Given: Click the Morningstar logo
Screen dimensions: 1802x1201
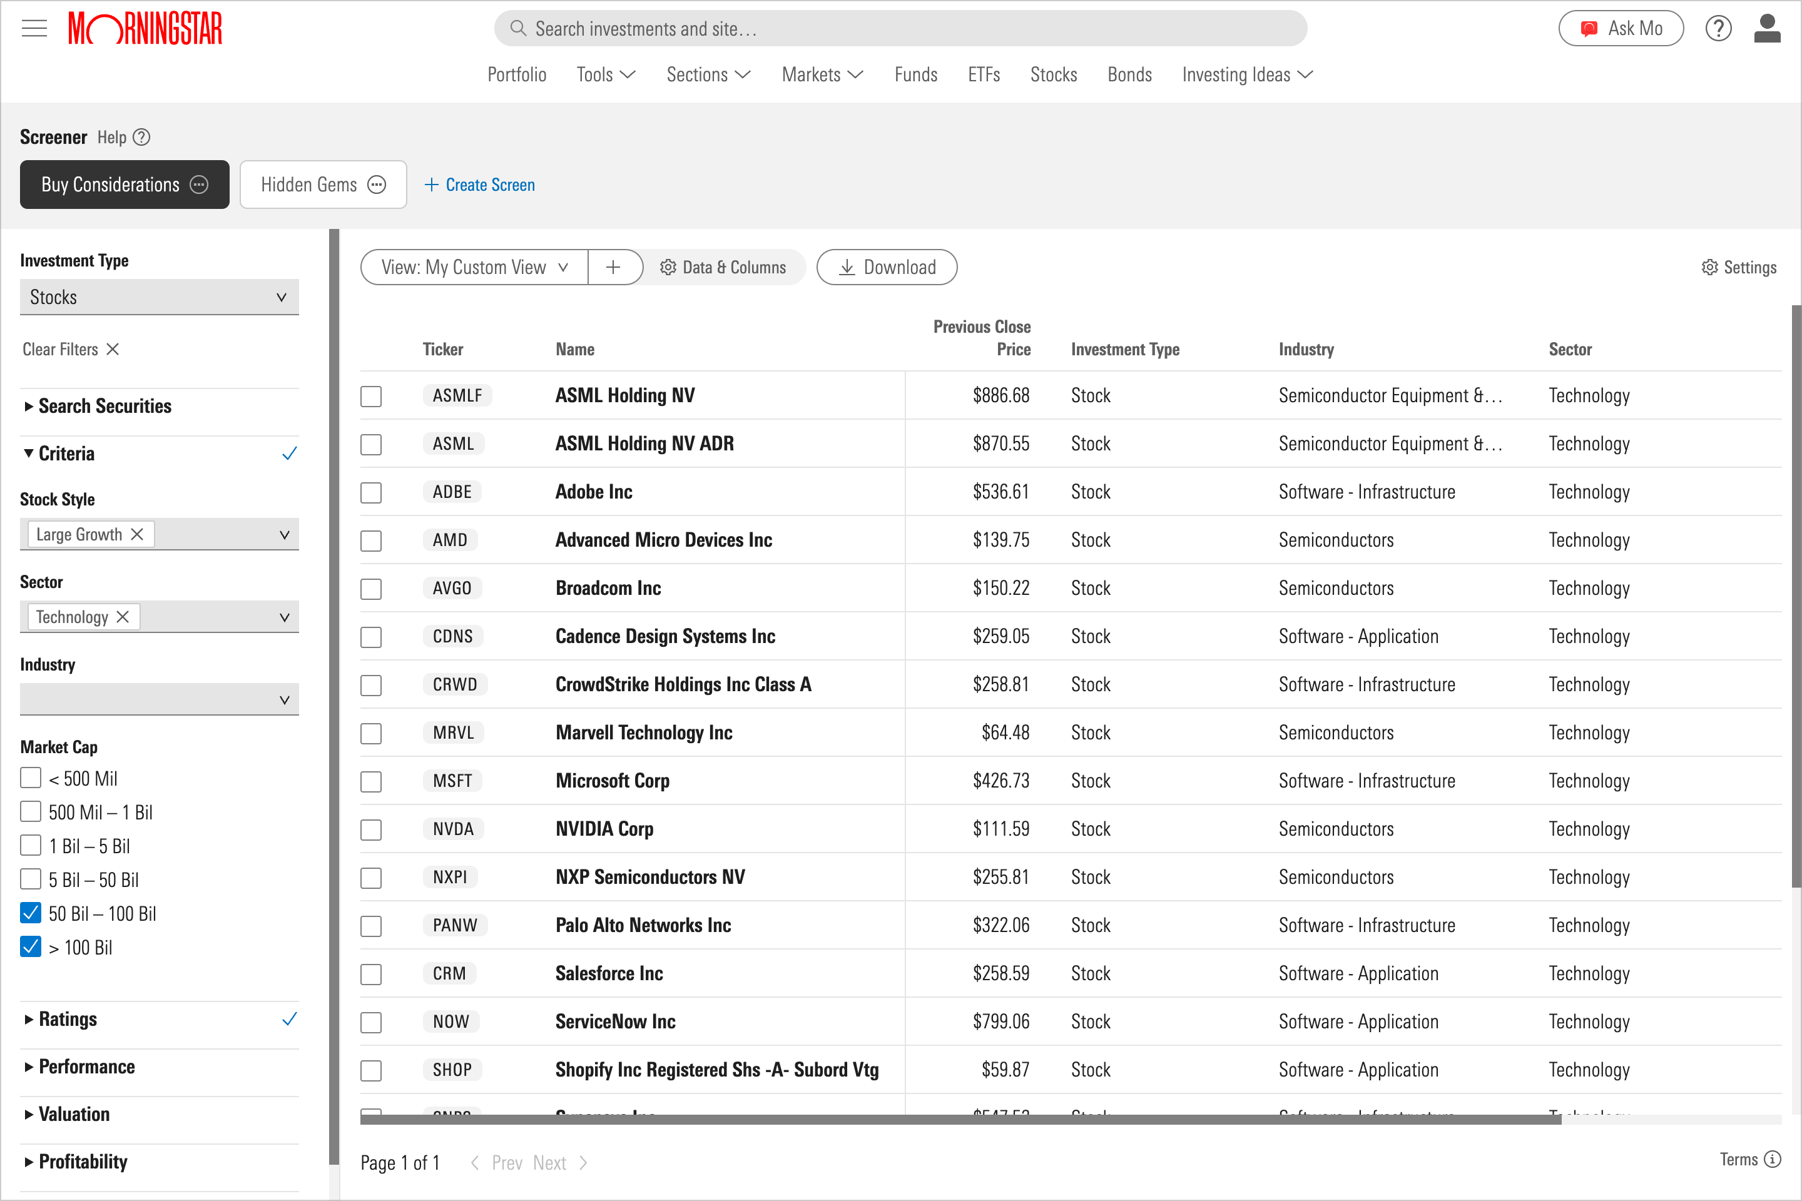Looking at the screenshot, I should [145, 28].
